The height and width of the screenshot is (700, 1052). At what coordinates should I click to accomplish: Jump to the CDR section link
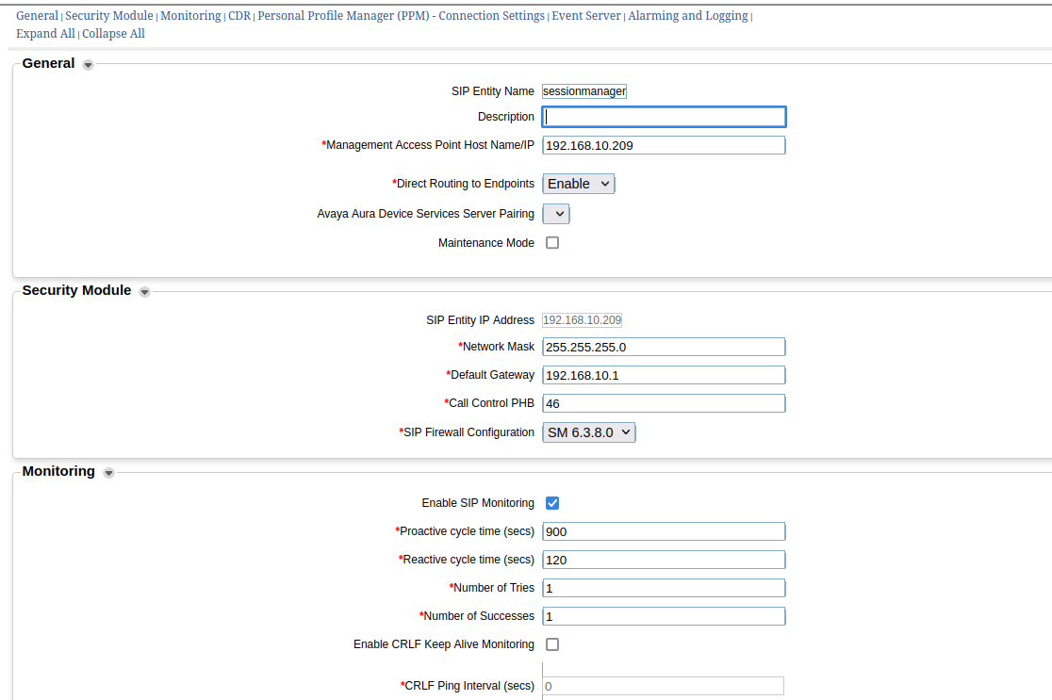(239, 16)
